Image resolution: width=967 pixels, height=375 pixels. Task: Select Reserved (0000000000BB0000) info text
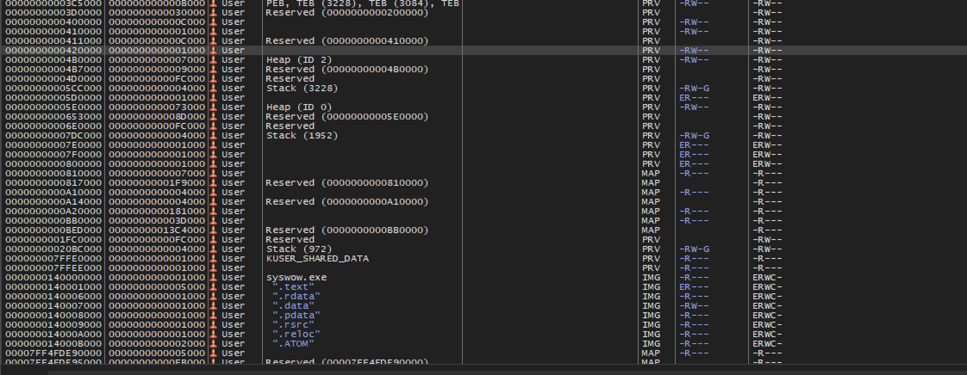click(x=347, y=230)
